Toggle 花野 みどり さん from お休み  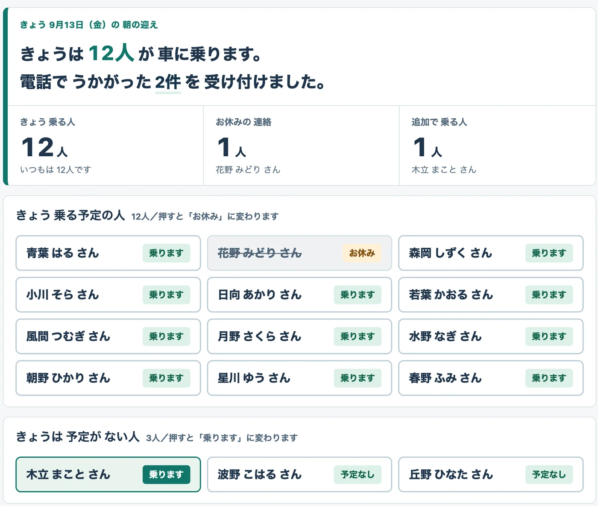tap(299, 253)
